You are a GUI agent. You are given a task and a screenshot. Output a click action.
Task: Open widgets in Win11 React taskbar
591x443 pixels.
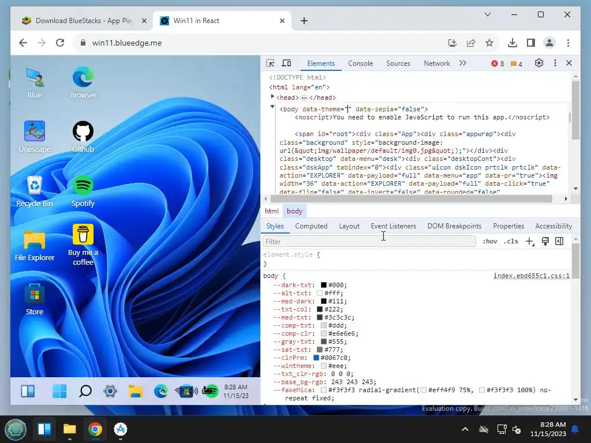click(28, 391)
